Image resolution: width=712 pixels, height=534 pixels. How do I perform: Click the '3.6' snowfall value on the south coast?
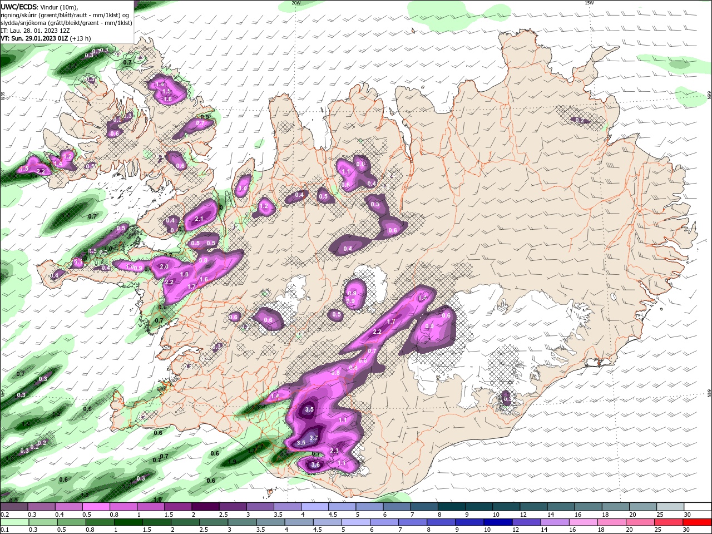315,465
